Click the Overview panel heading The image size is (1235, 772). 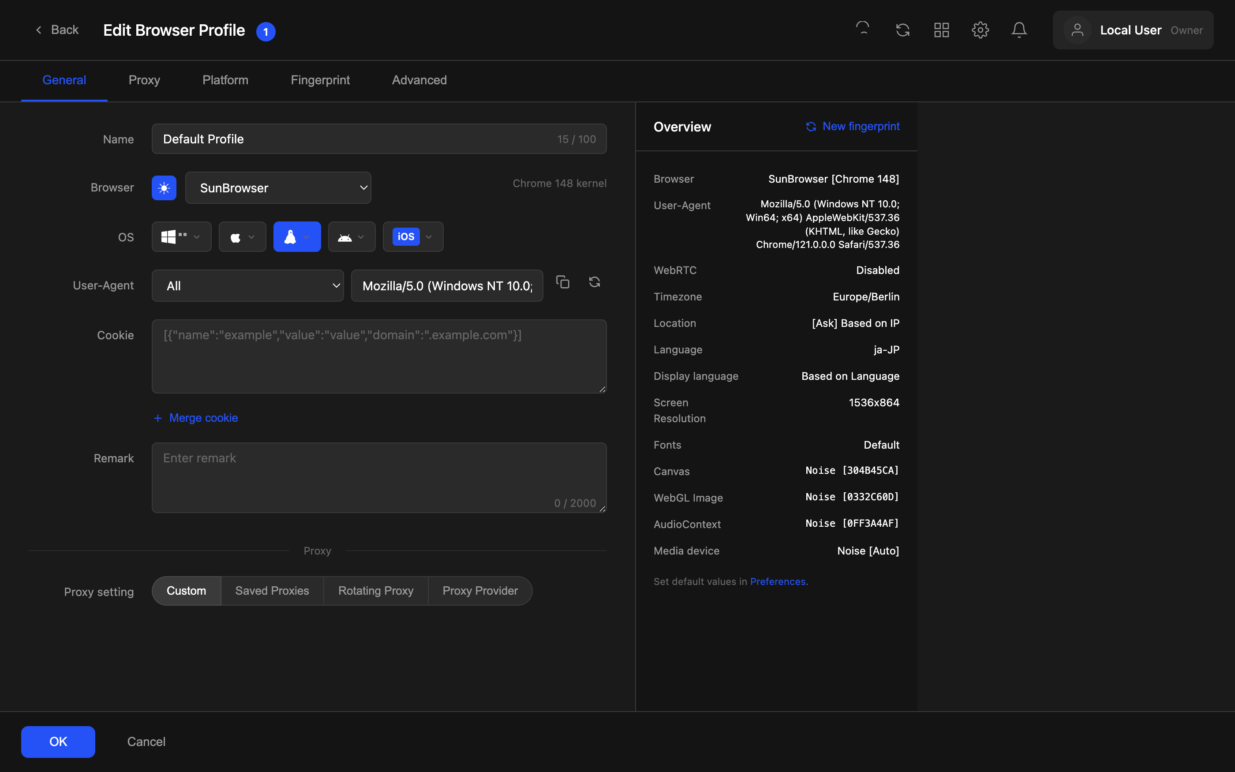[682, 127]
